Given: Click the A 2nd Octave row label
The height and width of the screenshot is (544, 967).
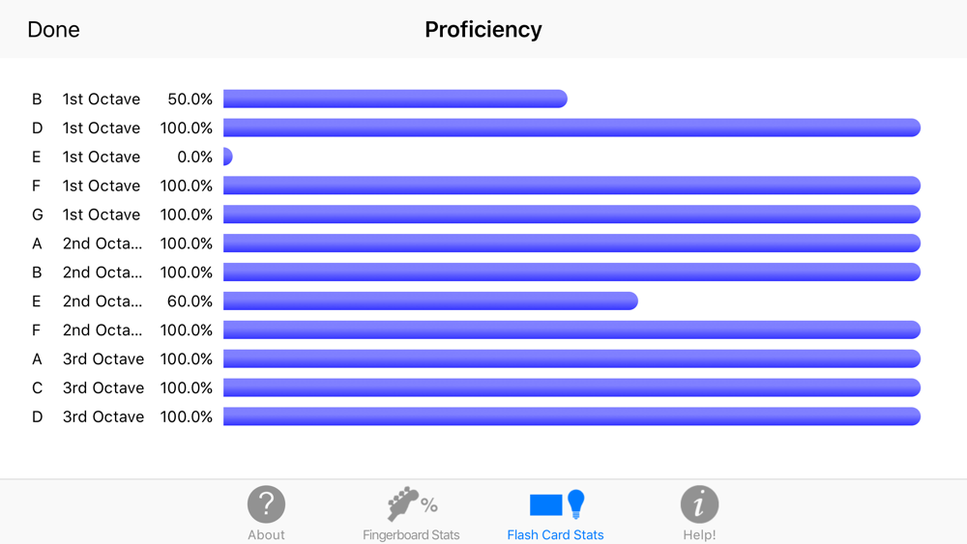Looking at the screenshot, I should [x=87, y=243].
